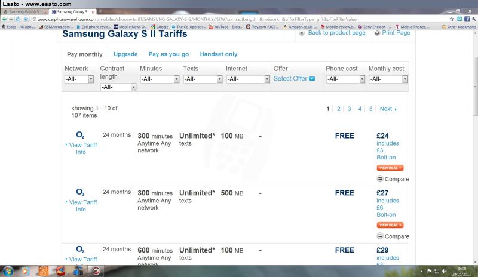
Task: Click Compare icon for £24 tariff
Action: [x=380, y=179]
